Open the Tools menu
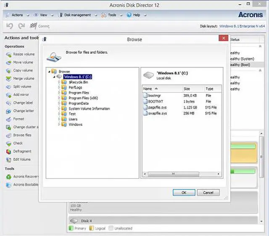The width and height of the screenshot is (269, 236). tap(111, 15)
